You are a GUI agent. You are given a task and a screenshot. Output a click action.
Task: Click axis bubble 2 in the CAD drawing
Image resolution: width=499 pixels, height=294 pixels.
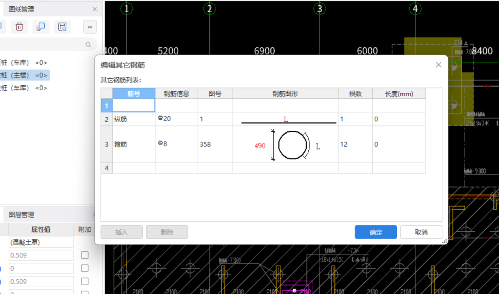click(x=210, y=8)
